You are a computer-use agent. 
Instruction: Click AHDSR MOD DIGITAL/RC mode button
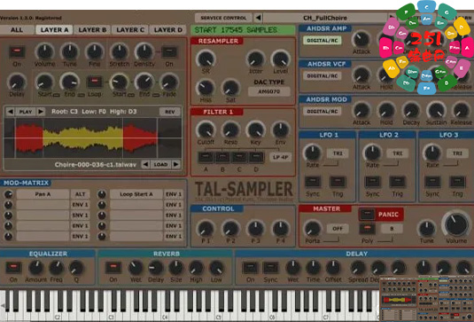point(322,111)
